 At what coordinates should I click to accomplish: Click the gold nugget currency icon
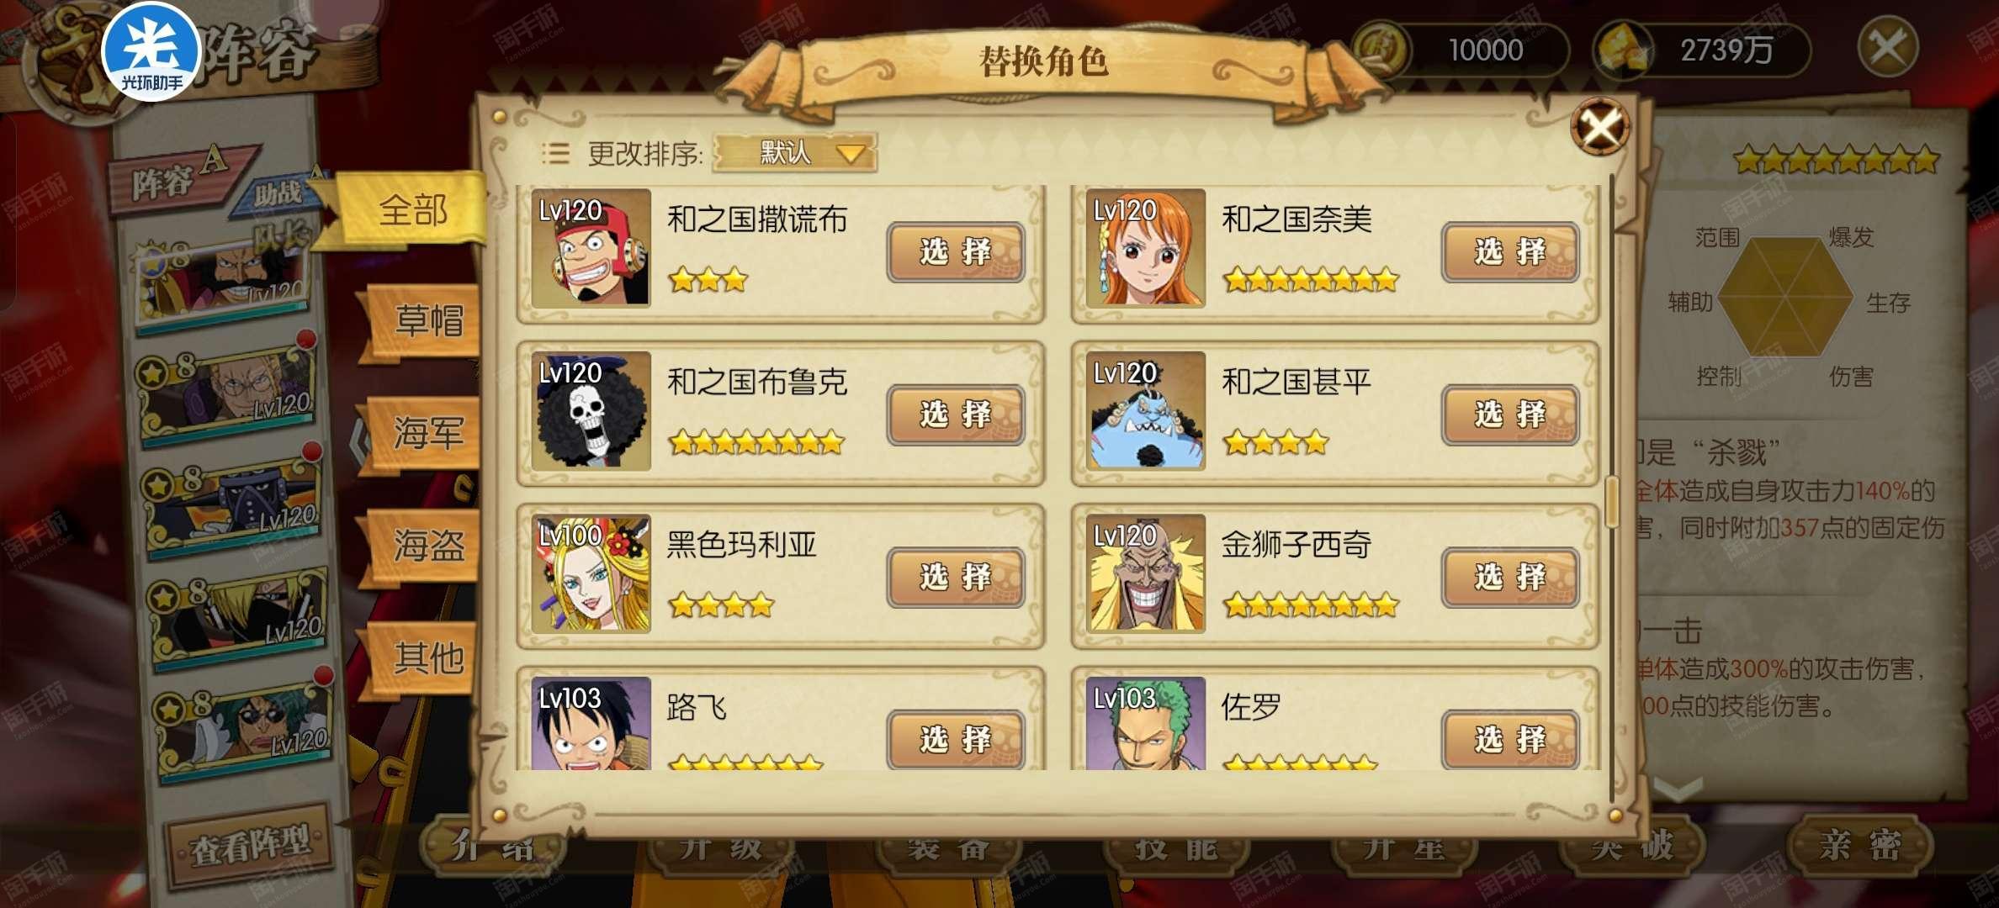tap(1623, 48)
